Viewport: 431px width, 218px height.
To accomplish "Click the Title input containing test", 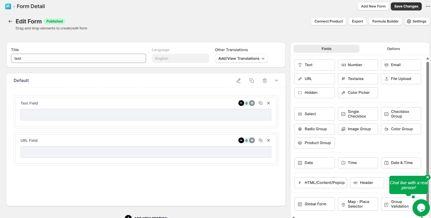I will 78,58.
